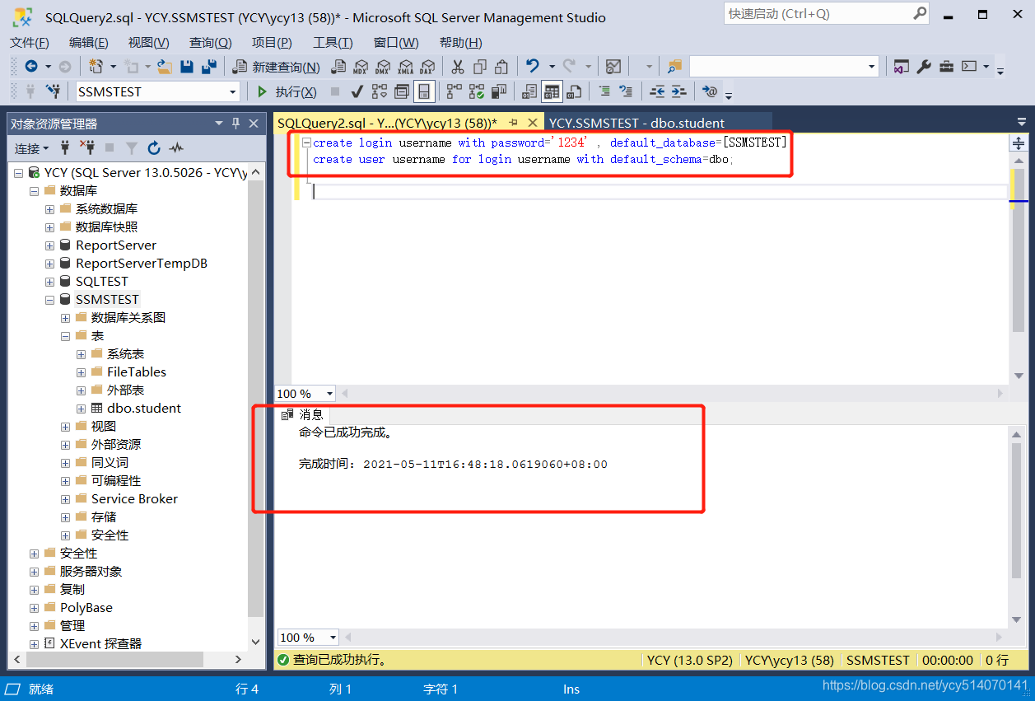The width and height of the screenshot is (1035, 701).
Task: Expand the dbo.student table node
Action: click(81, 409)
